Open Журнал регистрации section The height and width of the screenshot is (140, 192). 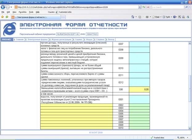pyautogui.click(x=61, y=40)
